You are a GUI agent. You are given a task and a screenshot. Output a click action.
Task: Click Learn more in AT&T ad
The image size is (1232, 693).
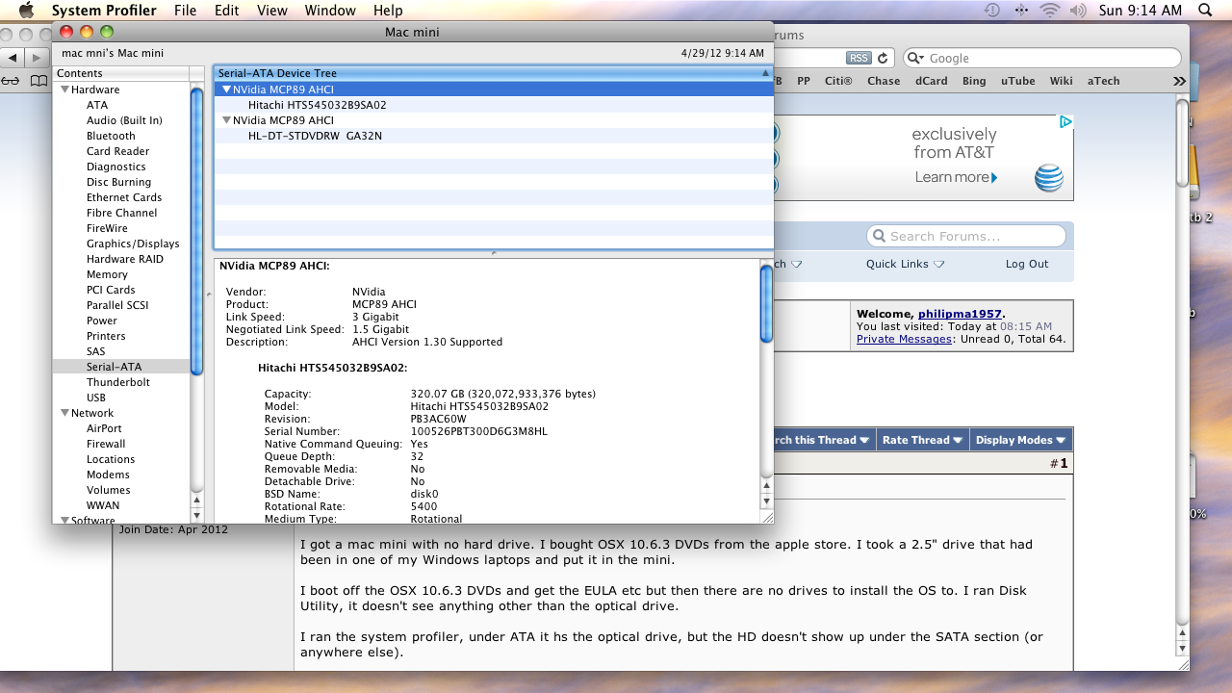956,177
